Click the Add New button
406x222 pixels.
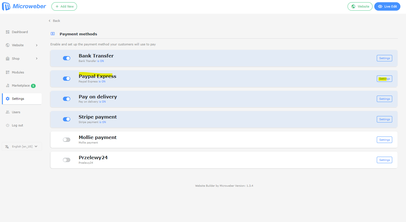pos(64,6)
